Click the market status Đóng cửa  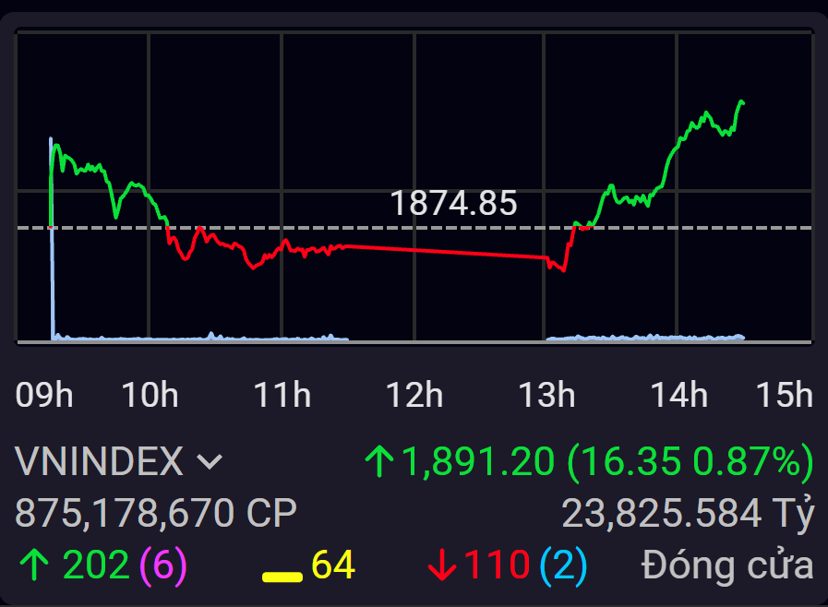[727, 565]
